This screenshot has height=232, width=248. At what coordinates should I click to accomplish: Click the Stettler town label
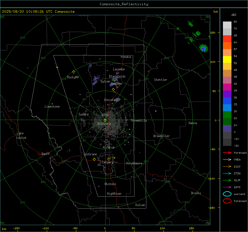coord(161,80)
